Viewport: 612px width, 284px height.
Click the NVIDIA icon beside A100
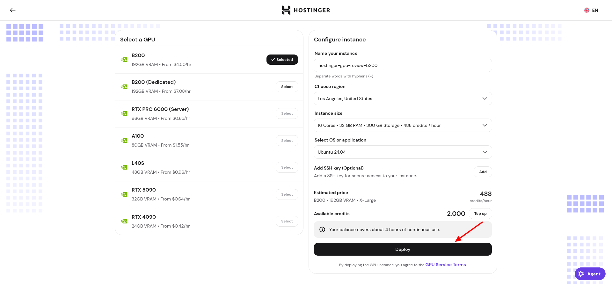(x=124, y=141)
